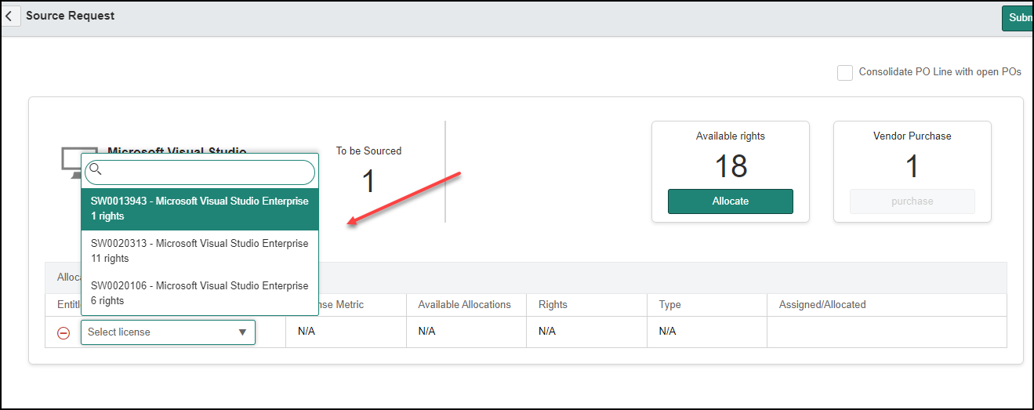The width and height of the screenshot is (1034, 410).
Task: Click the search magnifier icon in dropdown
Action: (x=96, y=169)
